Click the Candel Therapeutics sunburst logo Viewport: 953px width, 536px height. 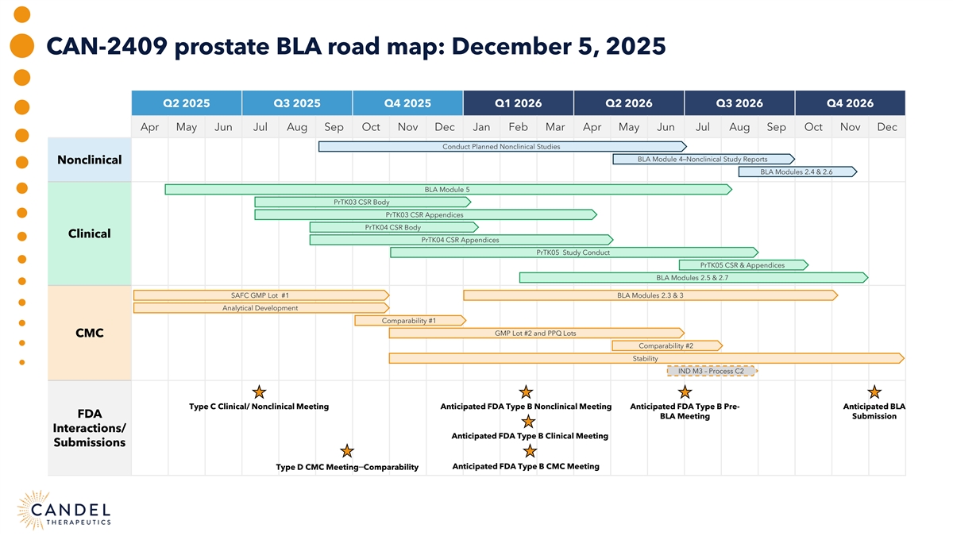tap(33, 511)
